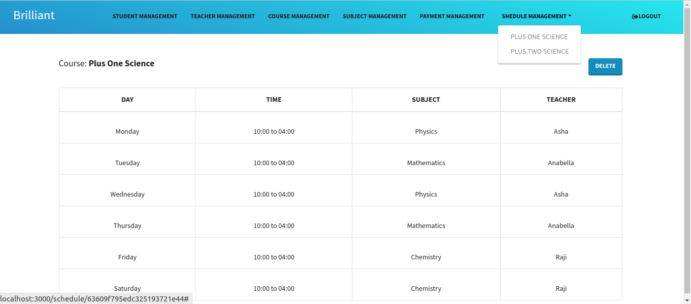Click teacher Anabella in Tuesday row
Image resolution: width=691 pixels, height=304 pixels.
click(x=561, y=163)
